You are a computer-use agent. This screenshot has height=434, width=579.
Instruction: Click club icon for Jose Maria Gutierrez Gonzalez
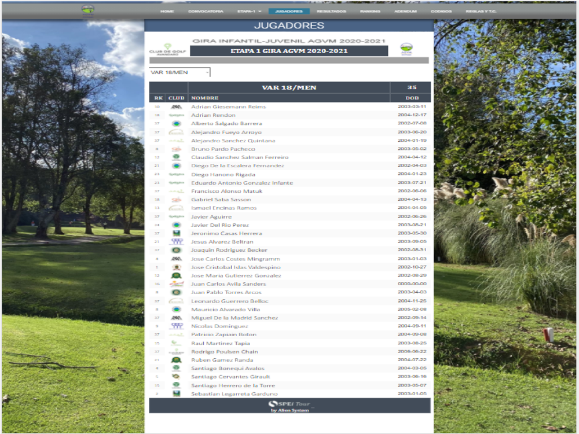point(177,275)
